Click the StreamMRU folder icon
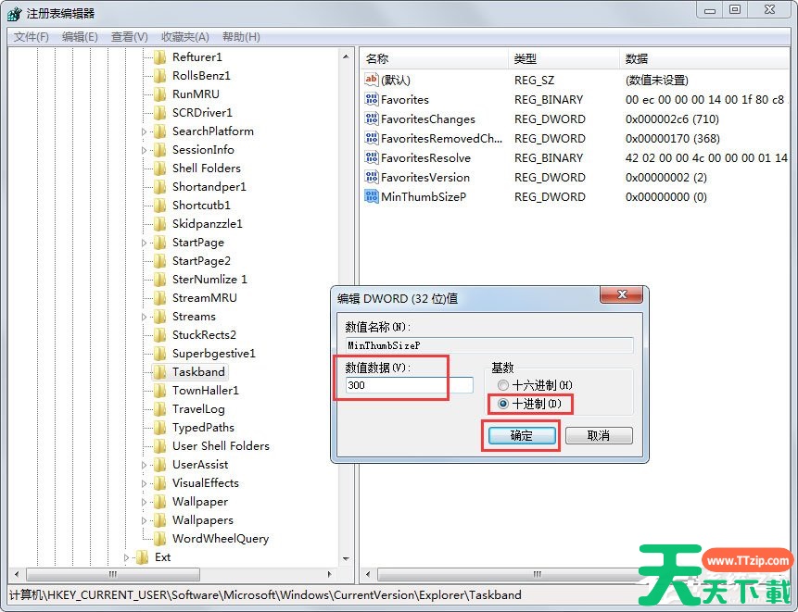Screen dimensions: 798x612 159,298
